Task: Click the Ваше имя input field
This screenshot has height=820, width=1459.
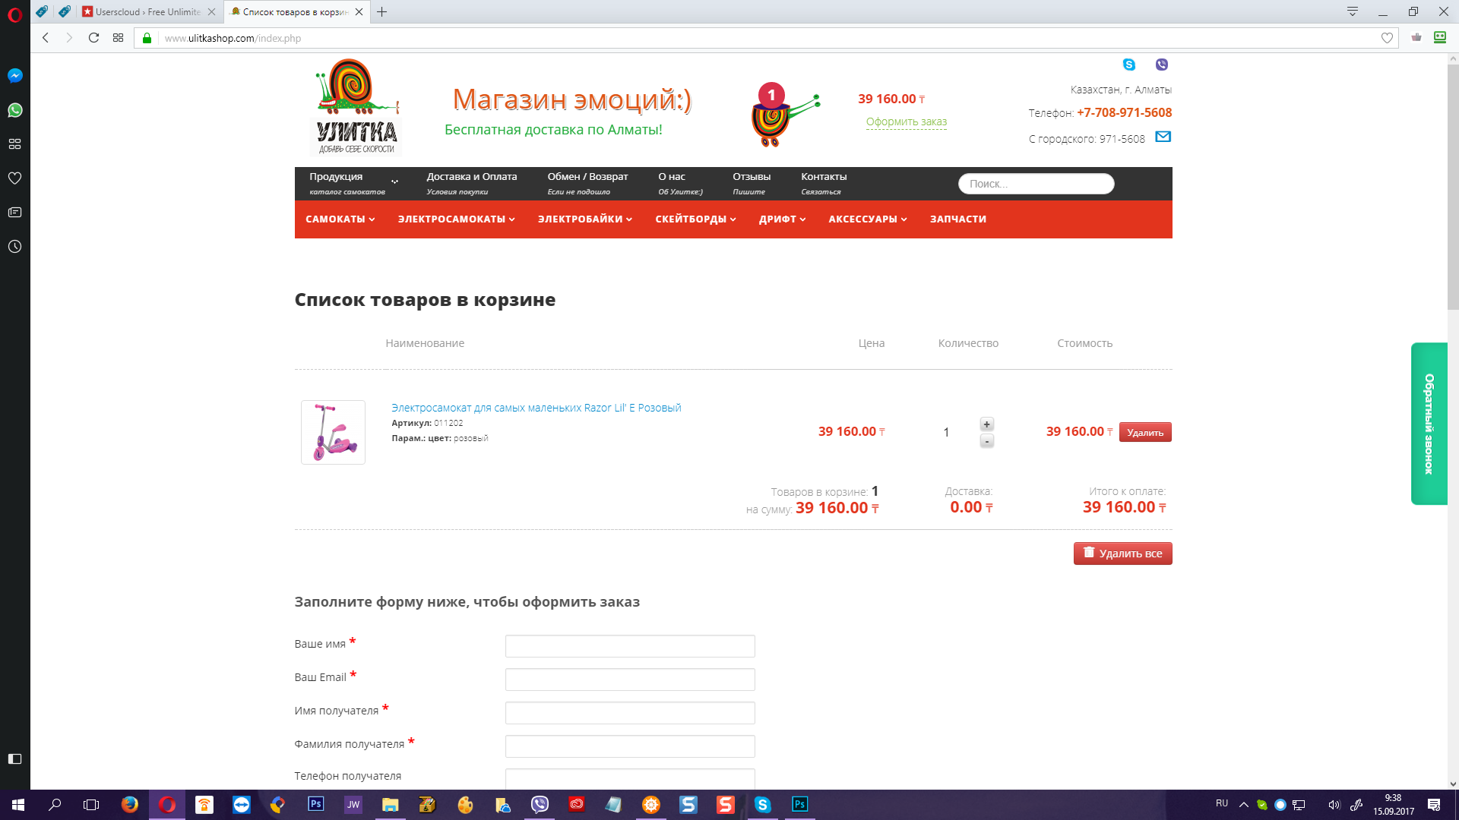Action: pyautogui.click(x=629, y=646)
